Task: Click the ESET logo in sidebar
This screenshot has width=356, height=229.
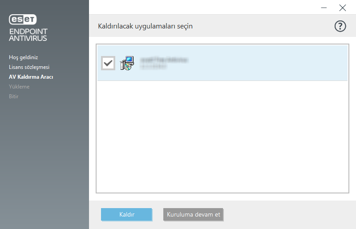Action: point(23,19)
